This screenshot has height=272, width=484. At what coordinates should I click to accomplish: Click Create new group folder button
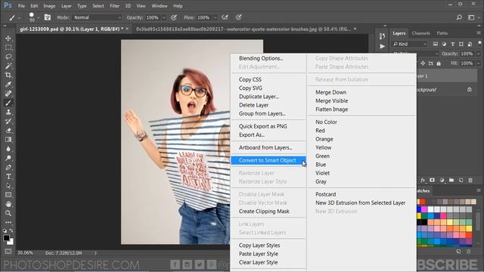pyautogui.click(x=451, y=180)
